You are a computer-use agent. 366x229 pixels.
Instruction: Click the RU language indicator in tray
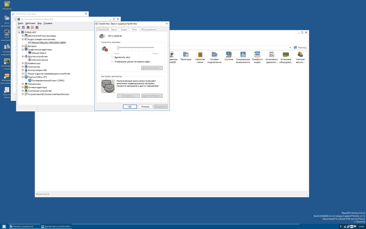tap(352, 226)
